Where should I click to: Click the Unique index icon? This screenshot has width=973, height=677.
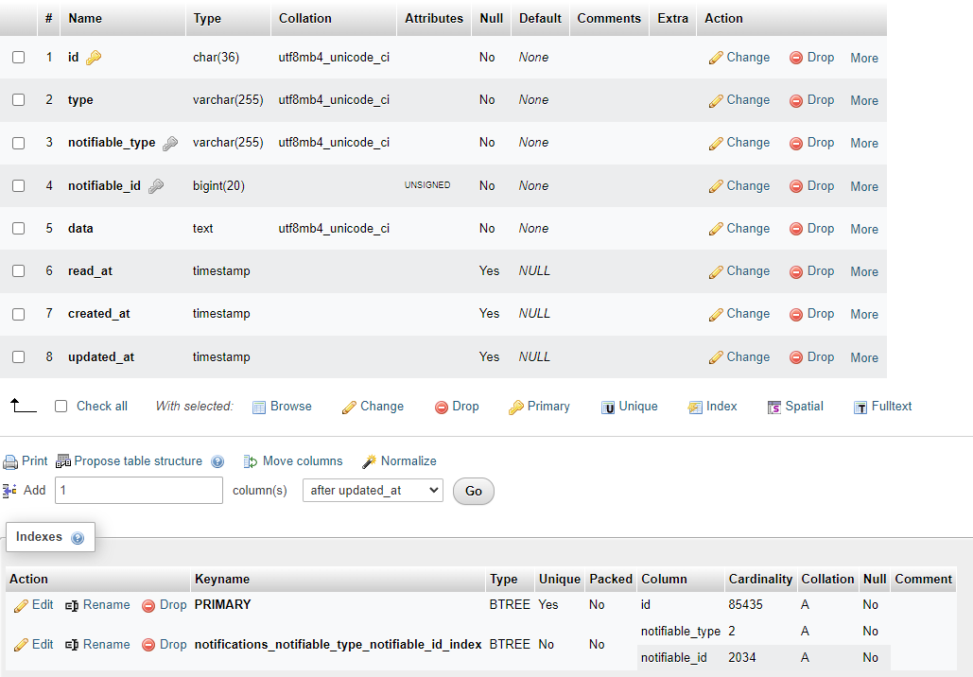click(630, 407)
